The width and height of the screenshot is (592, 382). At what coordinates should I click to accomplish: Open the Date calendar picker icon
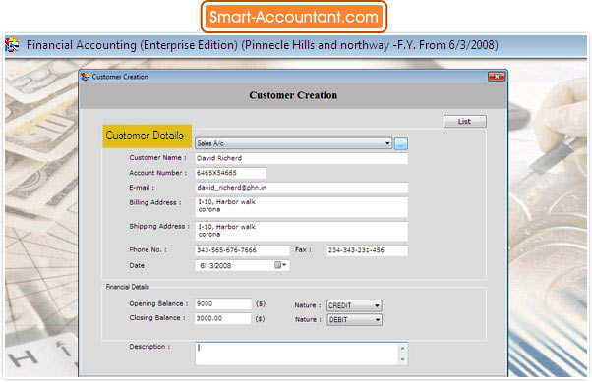point(278,265)
